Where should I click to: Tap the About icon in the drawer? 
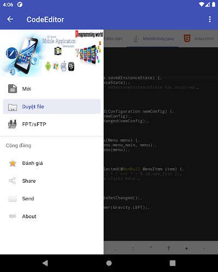(13, 216)
